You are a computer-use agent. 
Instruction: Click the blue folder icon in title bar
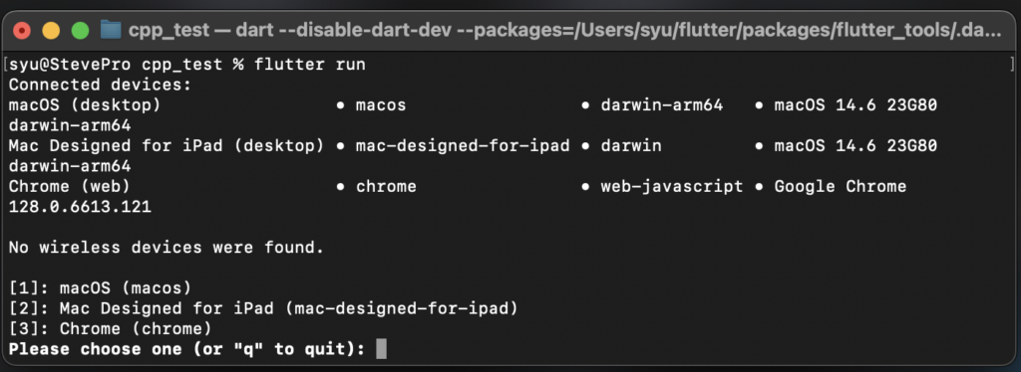(111, 30)
